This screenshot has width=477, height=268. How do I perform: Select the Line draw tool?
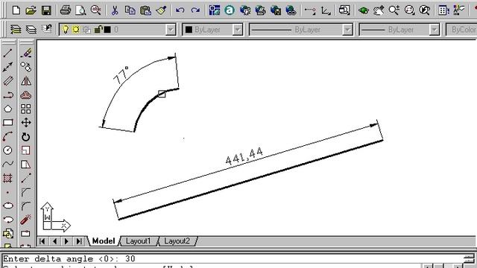pos(8,53)
